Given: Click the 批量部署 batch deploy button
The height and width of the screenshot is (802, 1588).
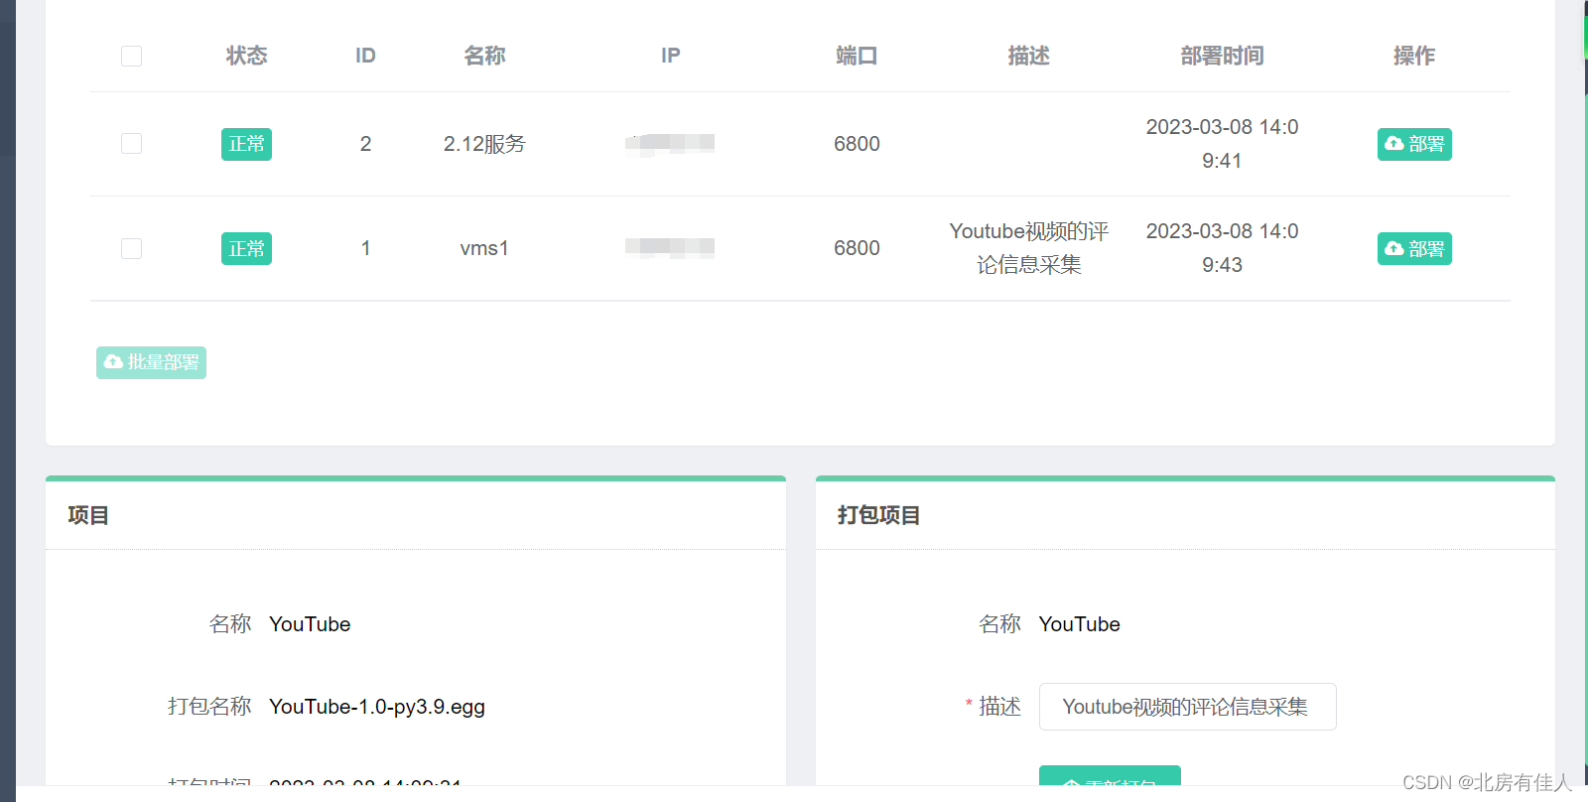Looking at the screenshot, I should [x=151, y=362].
